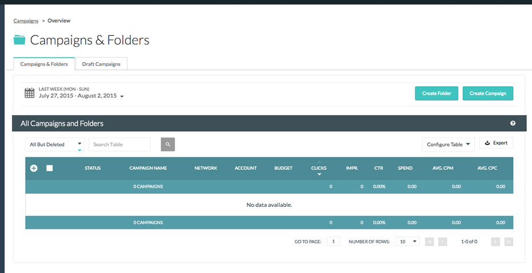Click the help question mark icon
The height and width of the screenshot is (273, 532).
click(x=513, y=123)
